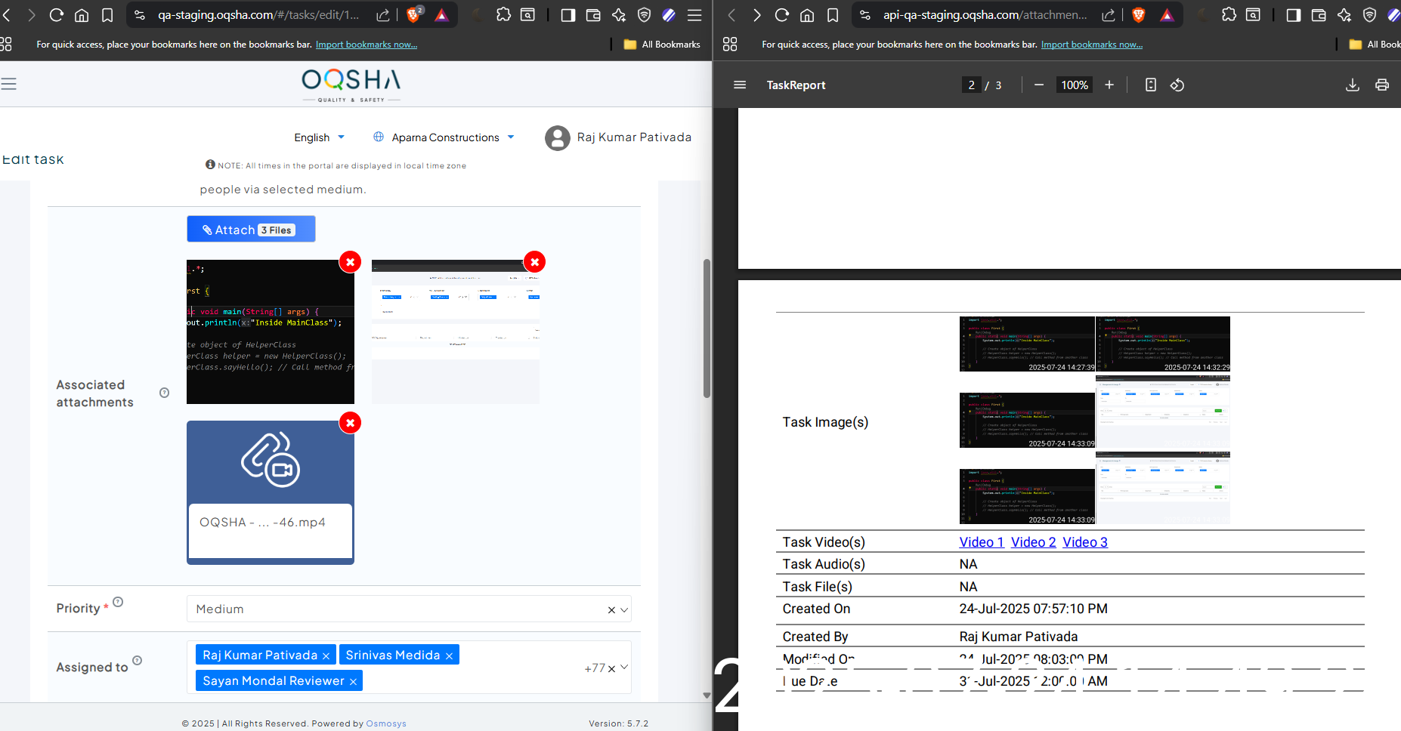1401x731 pixels.
Task: Zoom in on the PDF viewer
Action: pyautogui.click(x=1109, y=85)
